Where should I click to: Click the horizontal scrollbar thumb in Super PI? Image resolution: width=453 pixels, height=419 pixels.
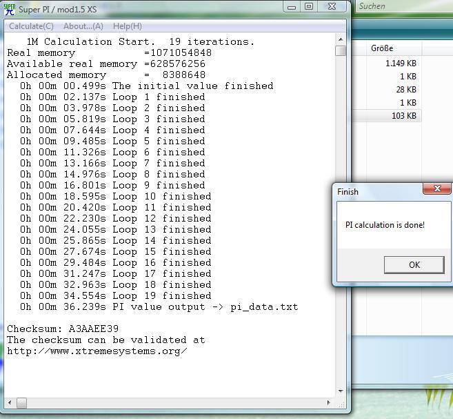21,402
